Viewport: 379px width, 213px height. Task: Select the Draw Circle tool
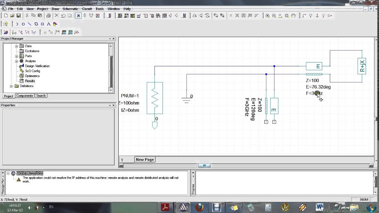tap(23, 24)
